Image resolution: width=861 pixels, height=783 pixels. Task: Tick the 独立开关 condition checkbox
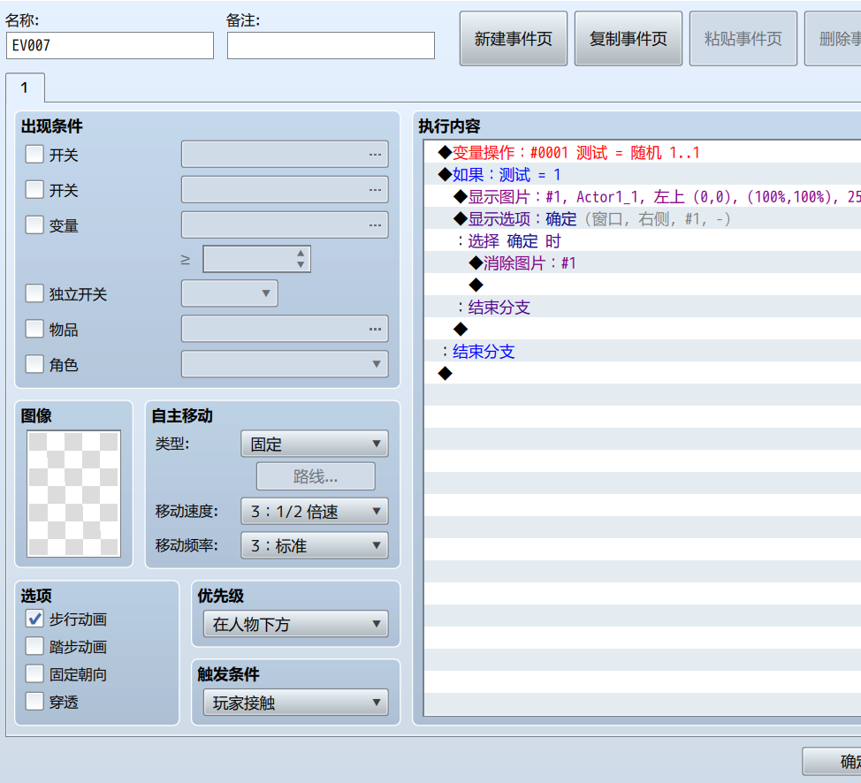tap(34, 293)
